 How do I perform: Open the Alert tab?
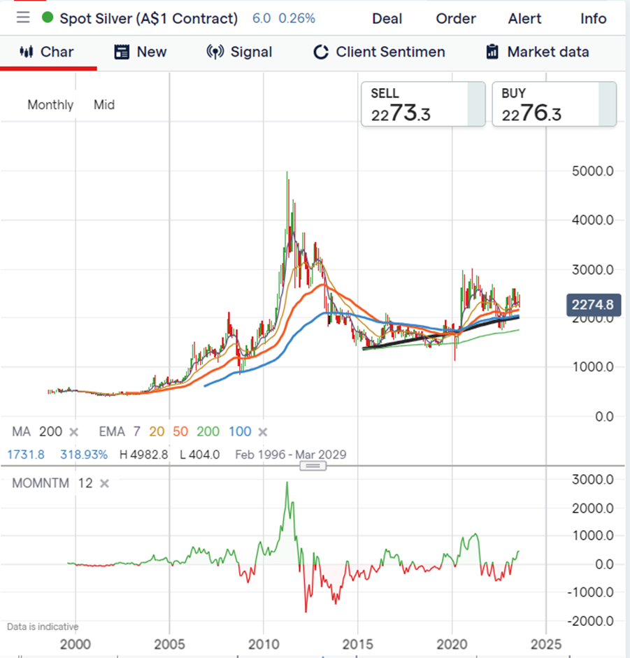coord(524,18)
